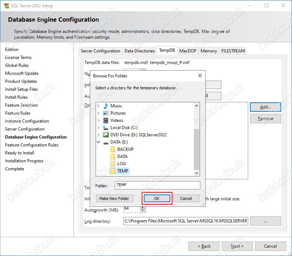Click the Instance Configuration sidebar step
The width and height of the screenshot is (292, 256).
coord(27,121)
